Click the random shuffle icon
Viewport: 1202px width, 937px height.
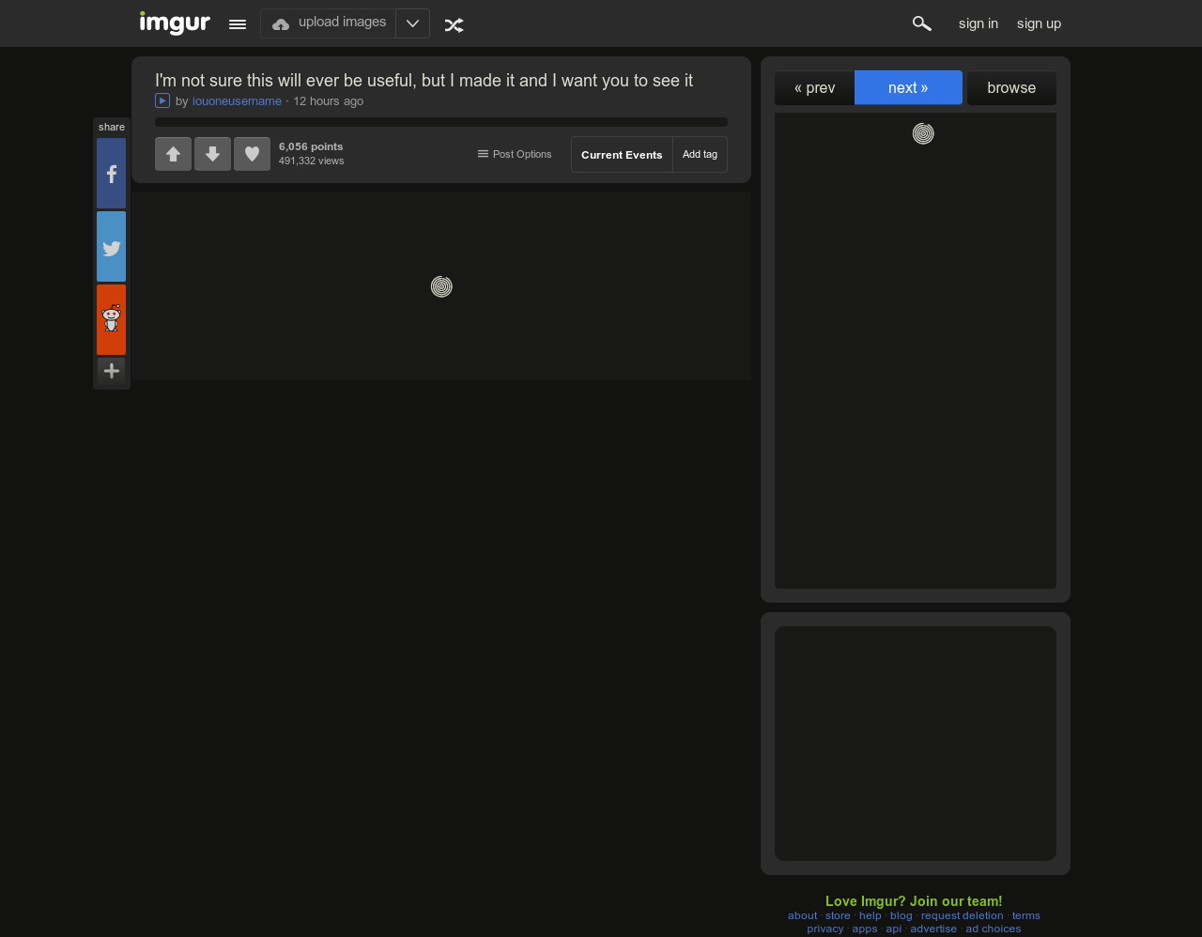click(x=454, y=25)
